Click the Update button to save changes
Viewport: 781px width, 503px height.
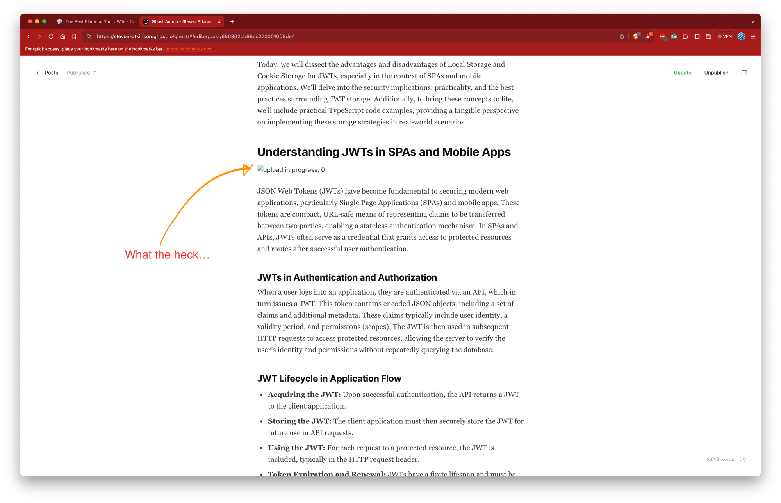tap(682, 73)
